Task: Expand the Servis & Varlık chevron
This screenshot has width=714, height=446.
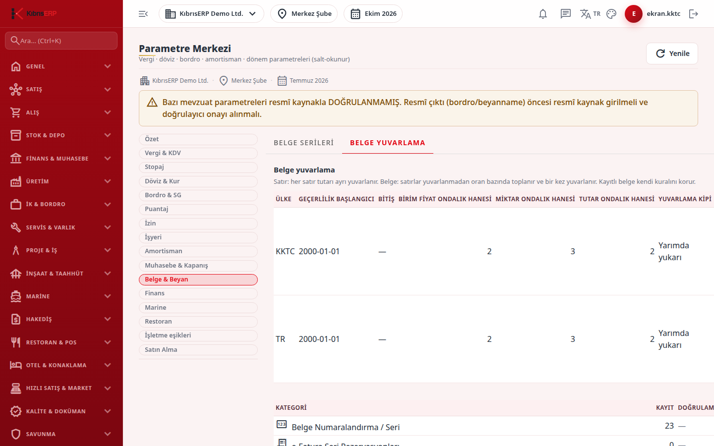Action: 108,227
